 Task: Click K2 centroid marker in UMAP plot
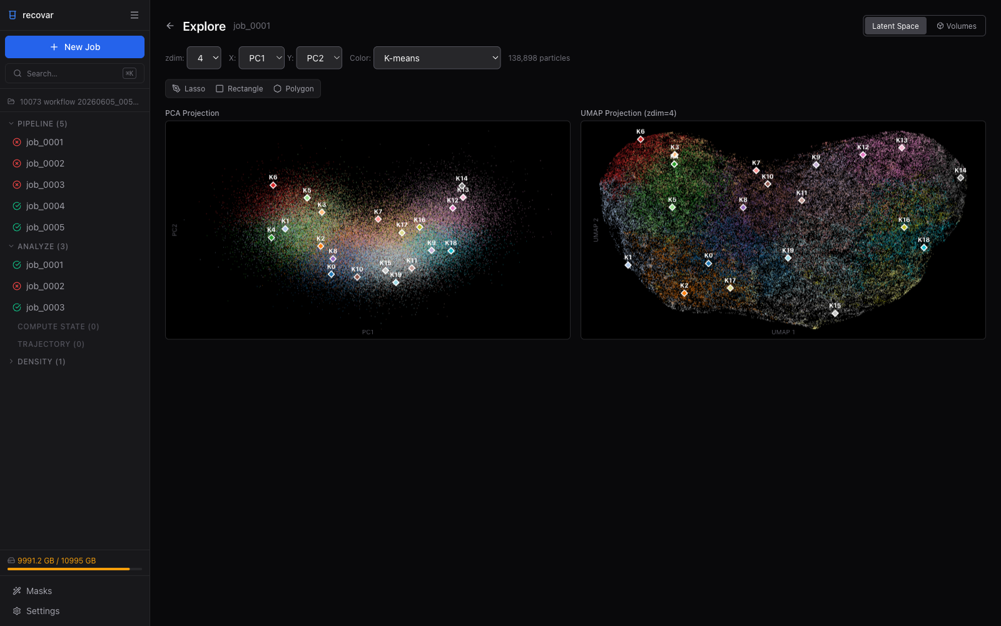[x=684, y=293]
